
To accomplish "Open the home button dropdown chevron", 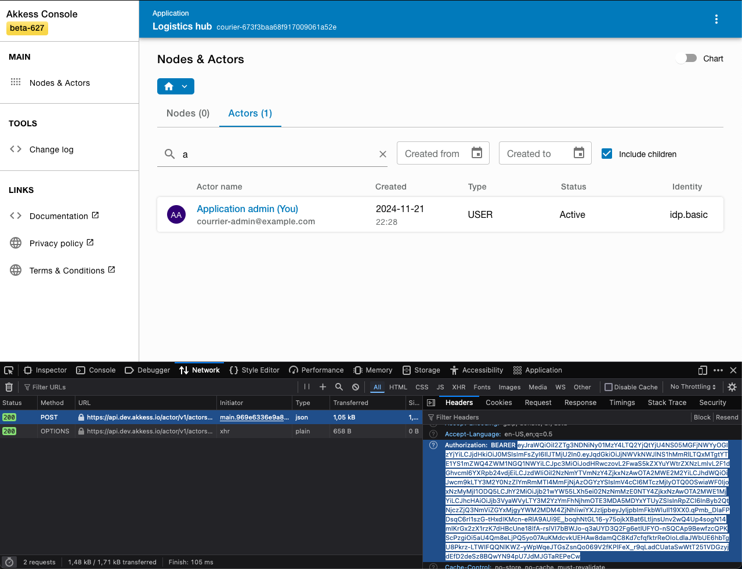I will tap(184, 85).
